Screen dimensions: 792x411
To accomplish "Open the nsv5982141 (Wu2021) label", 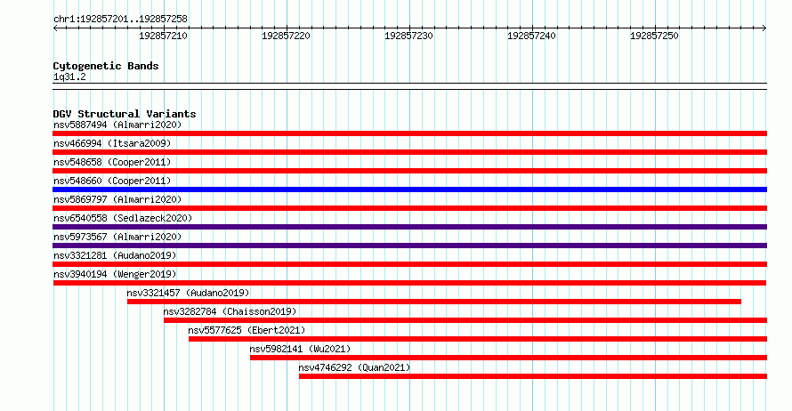I will [300, 349].
